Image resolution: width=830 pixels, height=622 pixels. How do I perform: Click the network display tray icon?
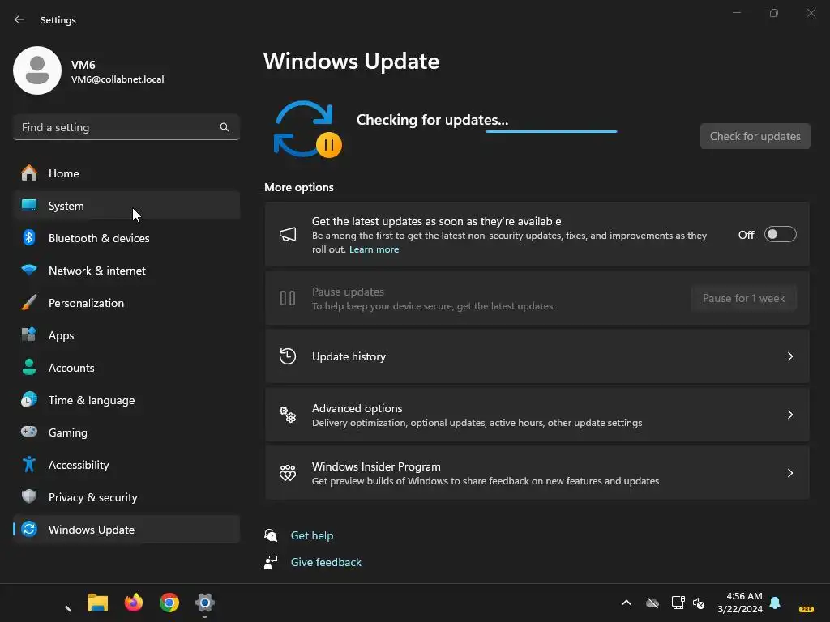tap(678, 603)
